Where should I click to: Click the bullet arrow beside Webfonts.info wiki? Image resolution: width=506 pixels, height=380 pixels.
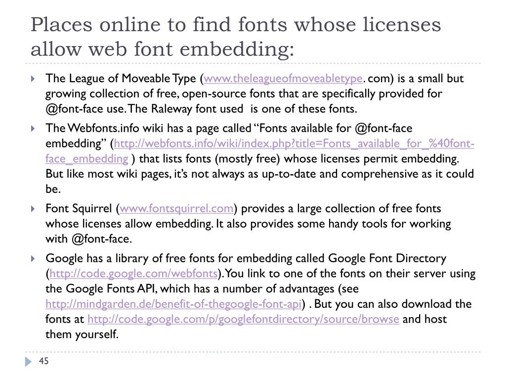tap(33, 128)
